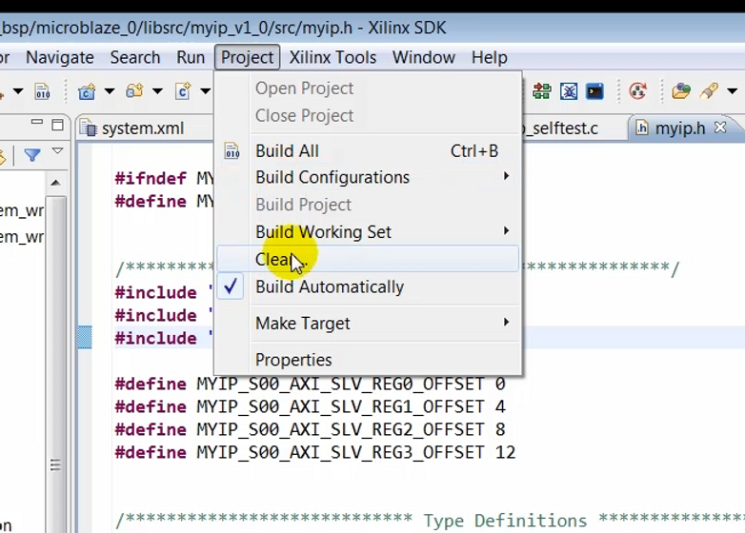Image resolution: width=745 pixels, height=533 pixels.
Task: Click the new C project toolbar icon
Action: tap(88, 92)
